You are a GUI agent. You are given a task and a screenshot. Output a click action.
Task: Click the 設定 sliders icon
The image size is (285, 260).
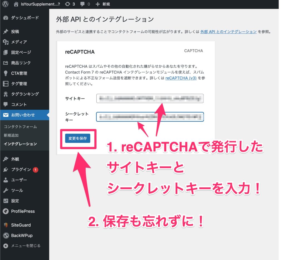pyautogui.click(x=6, y=201)
